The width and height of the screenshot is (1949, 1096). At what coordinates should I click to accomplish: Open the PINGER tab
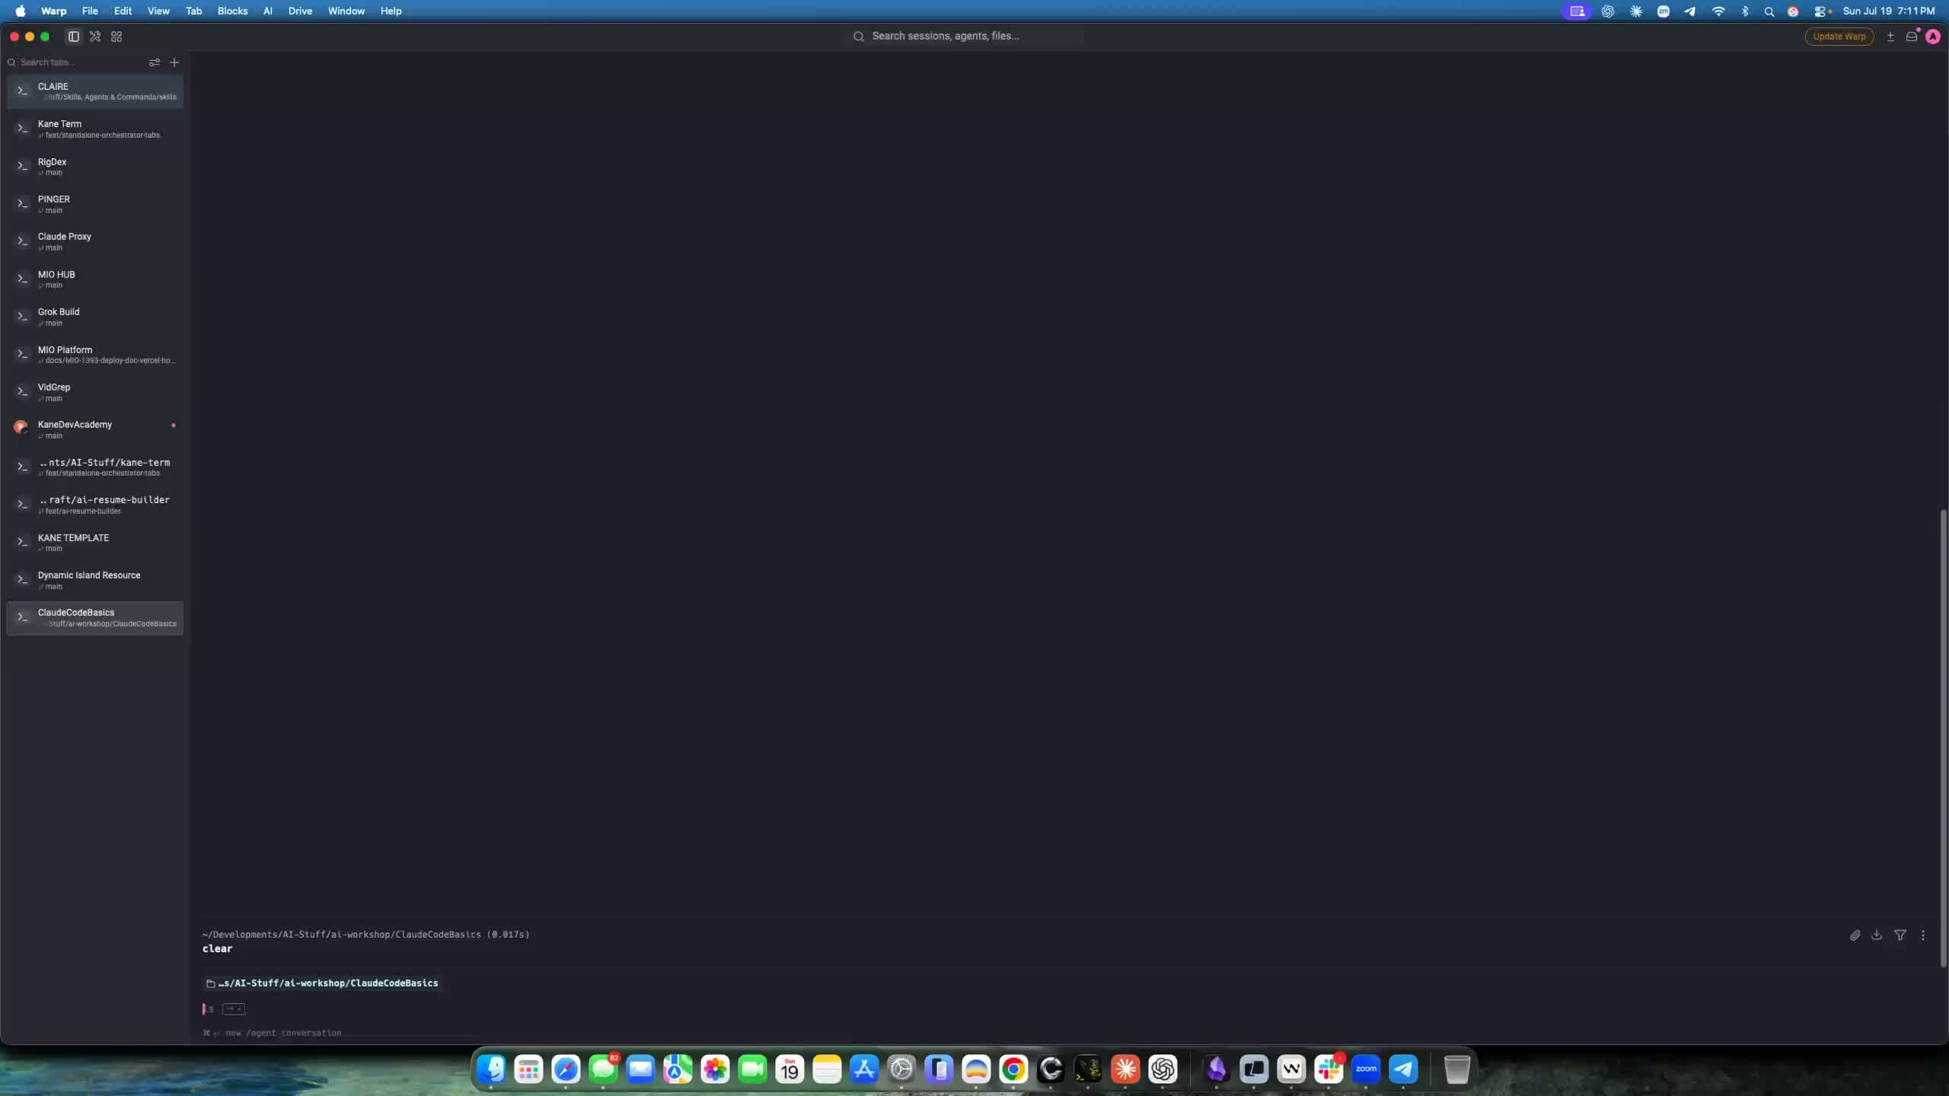click(x=95, y=204)
